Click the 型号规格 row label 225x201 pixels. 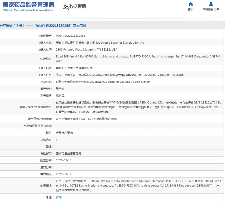pos(46,96)
